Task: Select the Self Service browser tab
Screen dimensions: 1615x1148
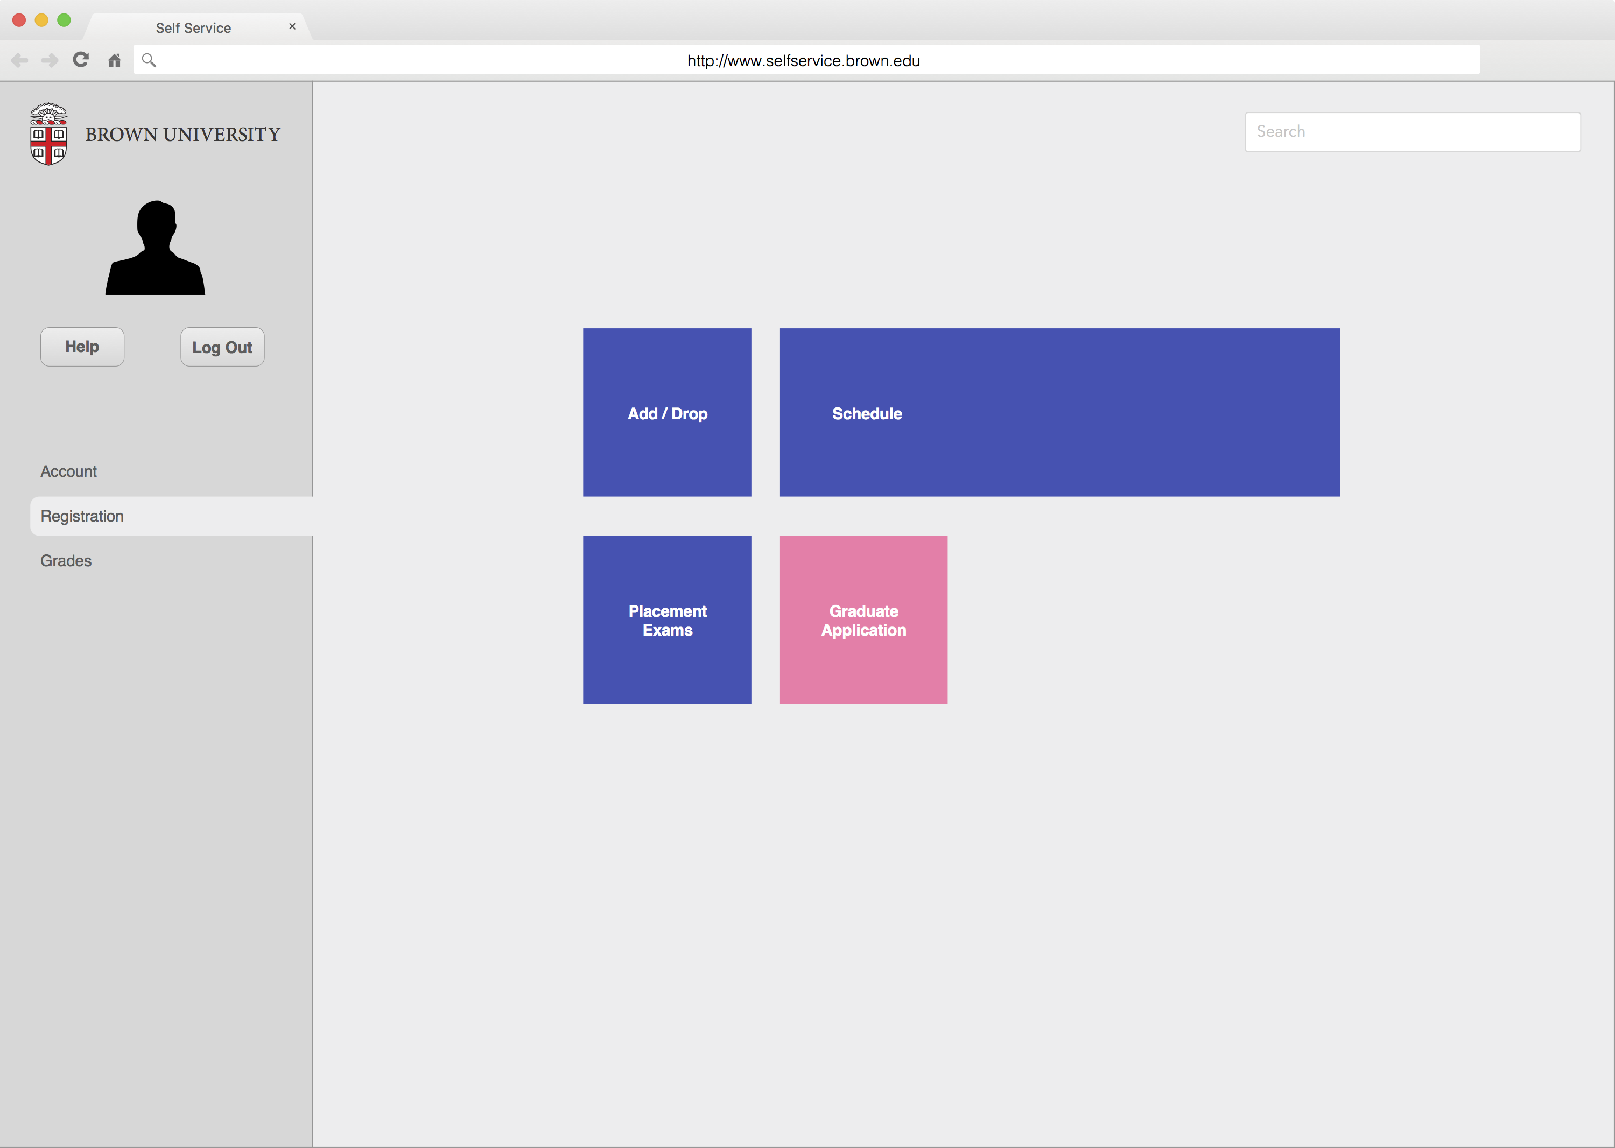Action: pos(197,27)
